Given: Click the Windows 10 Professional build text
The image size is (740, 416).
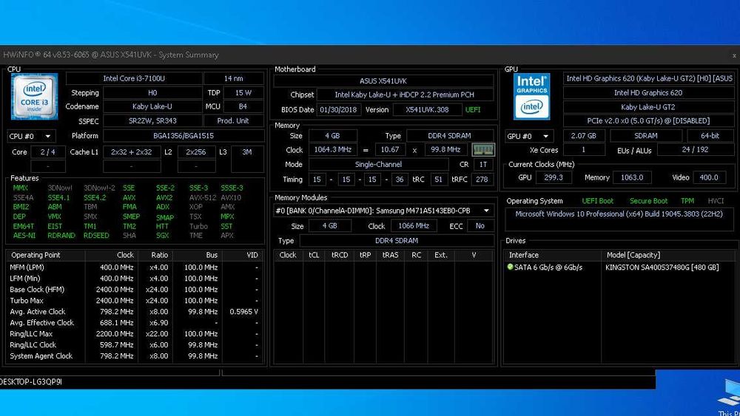Looking at the screenshot, I should 619,214.
